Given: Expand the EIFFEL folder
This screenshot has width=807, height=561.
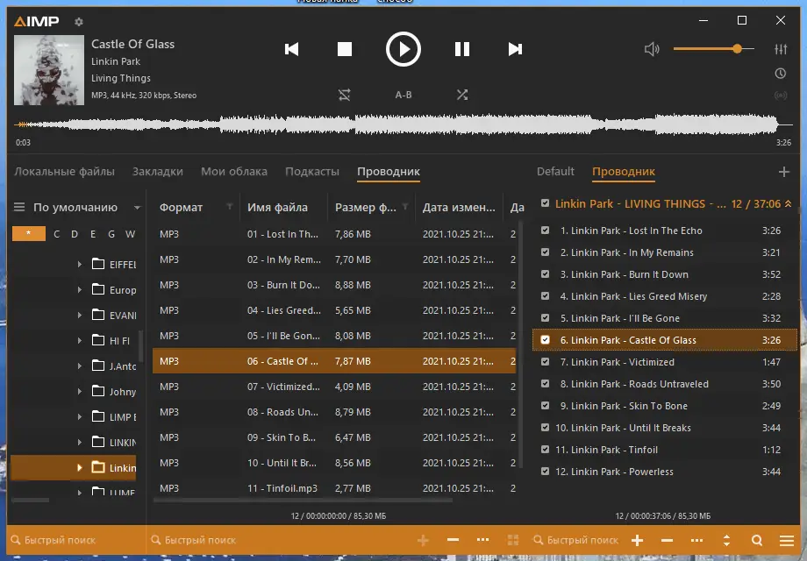Looking at the screenshot, I should (x=79, y=265).
